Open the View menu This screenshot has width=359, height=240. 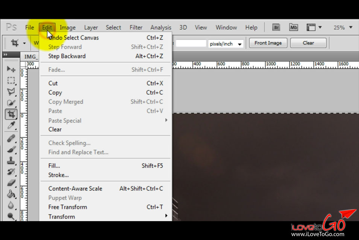[x=201, y=28]
